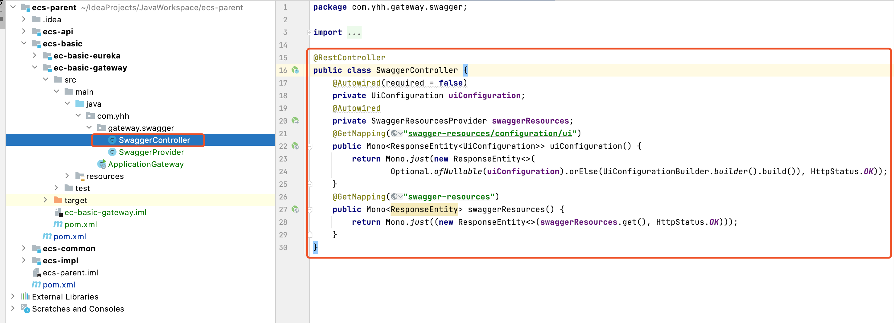Screen dimensions: 894x323
Task: Click Maven icon beside pom.xml under ec-basic-gateway.iml
Action: tap(58, 224)
